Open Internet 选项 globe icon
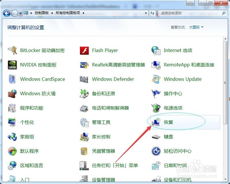This screenshot has height=184, width=230. click(156, 51)
